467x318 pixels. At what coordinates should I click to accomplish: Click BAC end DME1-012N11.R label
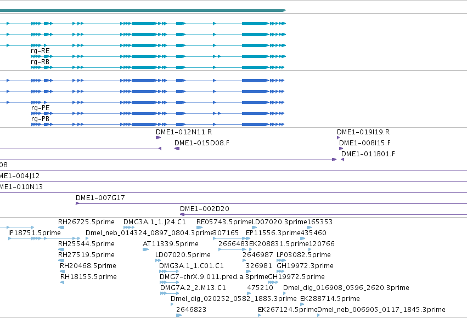[x=184, y=132]
